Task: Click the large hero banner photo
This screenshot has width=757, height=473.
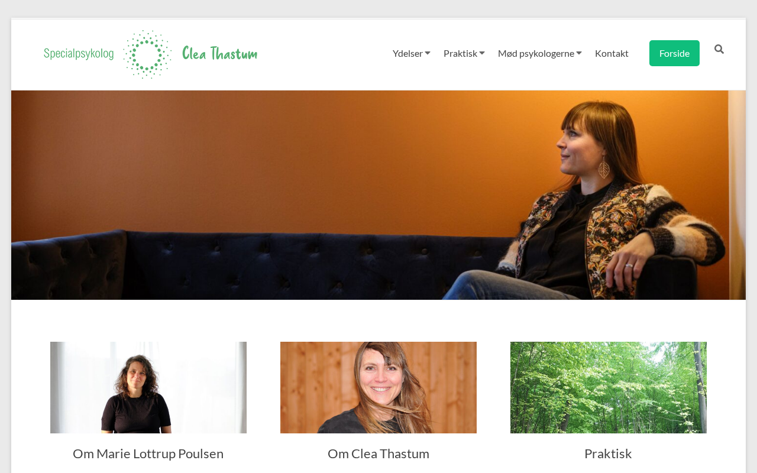Action: 378,195
